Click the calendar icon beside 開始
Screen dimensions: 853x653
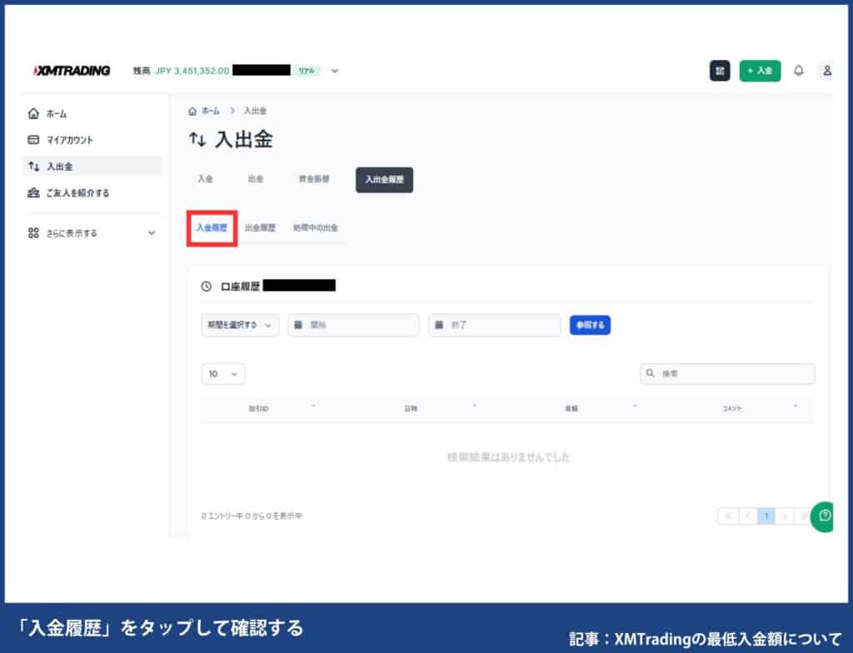click(297, 325)
